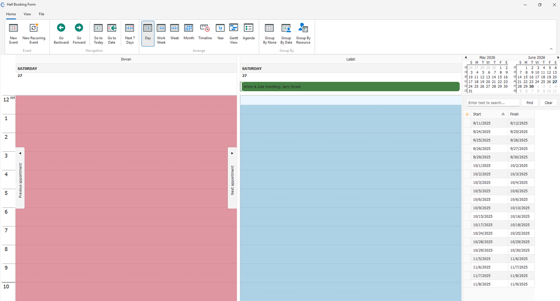Switch to Work Week view
The width and height of the screenshot is (560, 301).
(x=161, y=34)
